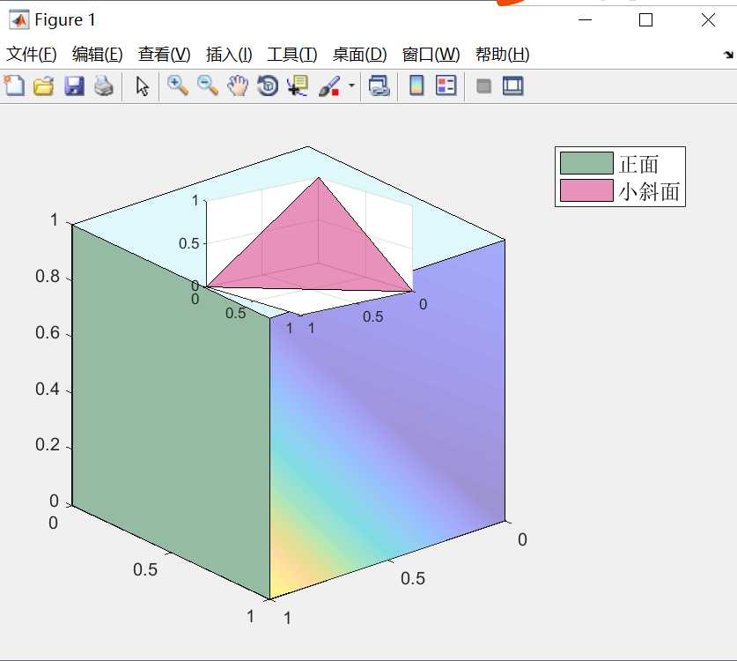Toggle the legend using the toolbar icon
Image resolution: width=737 pixels, height=661 pixels.
(446, 86)
